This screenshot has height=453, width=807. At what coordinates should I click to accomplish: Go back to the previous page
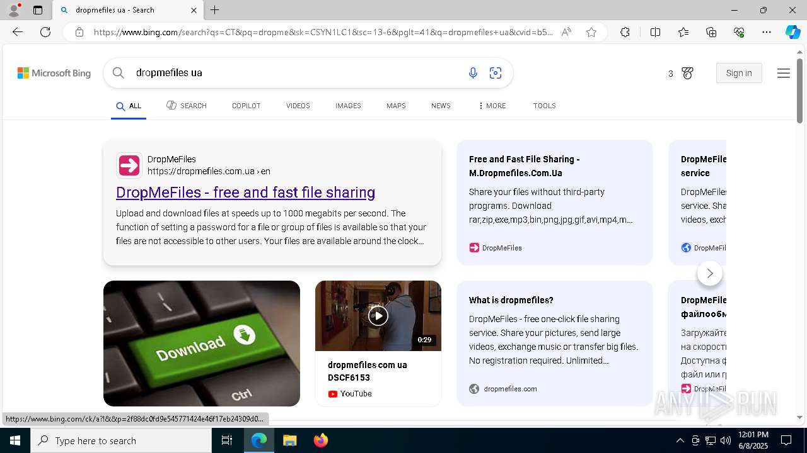click(18, 32)
